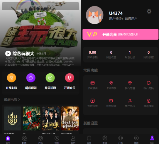Tap the U4374 username
This screenshot has width=159, height=144.
pos(116,13)
